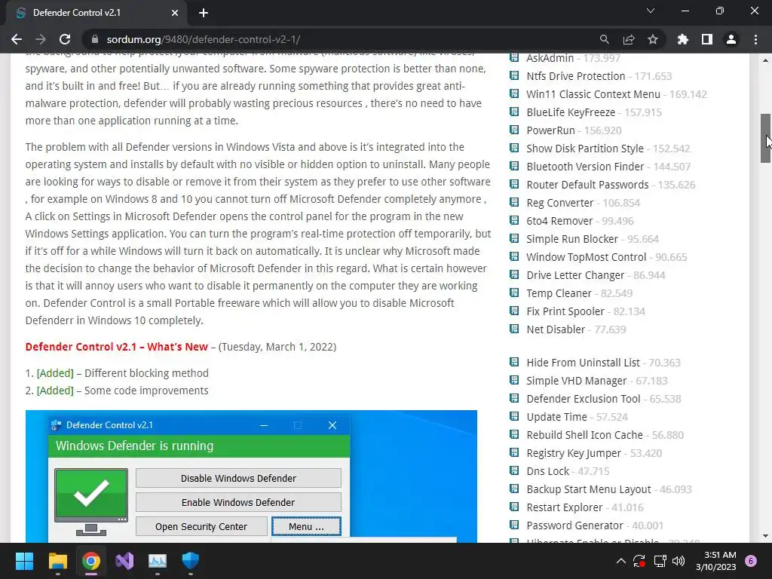Open the zoom magnifier icon in address bar
The width and height of the screenshot is (772, 579).
pyautogui.click(x=604, y=39)
